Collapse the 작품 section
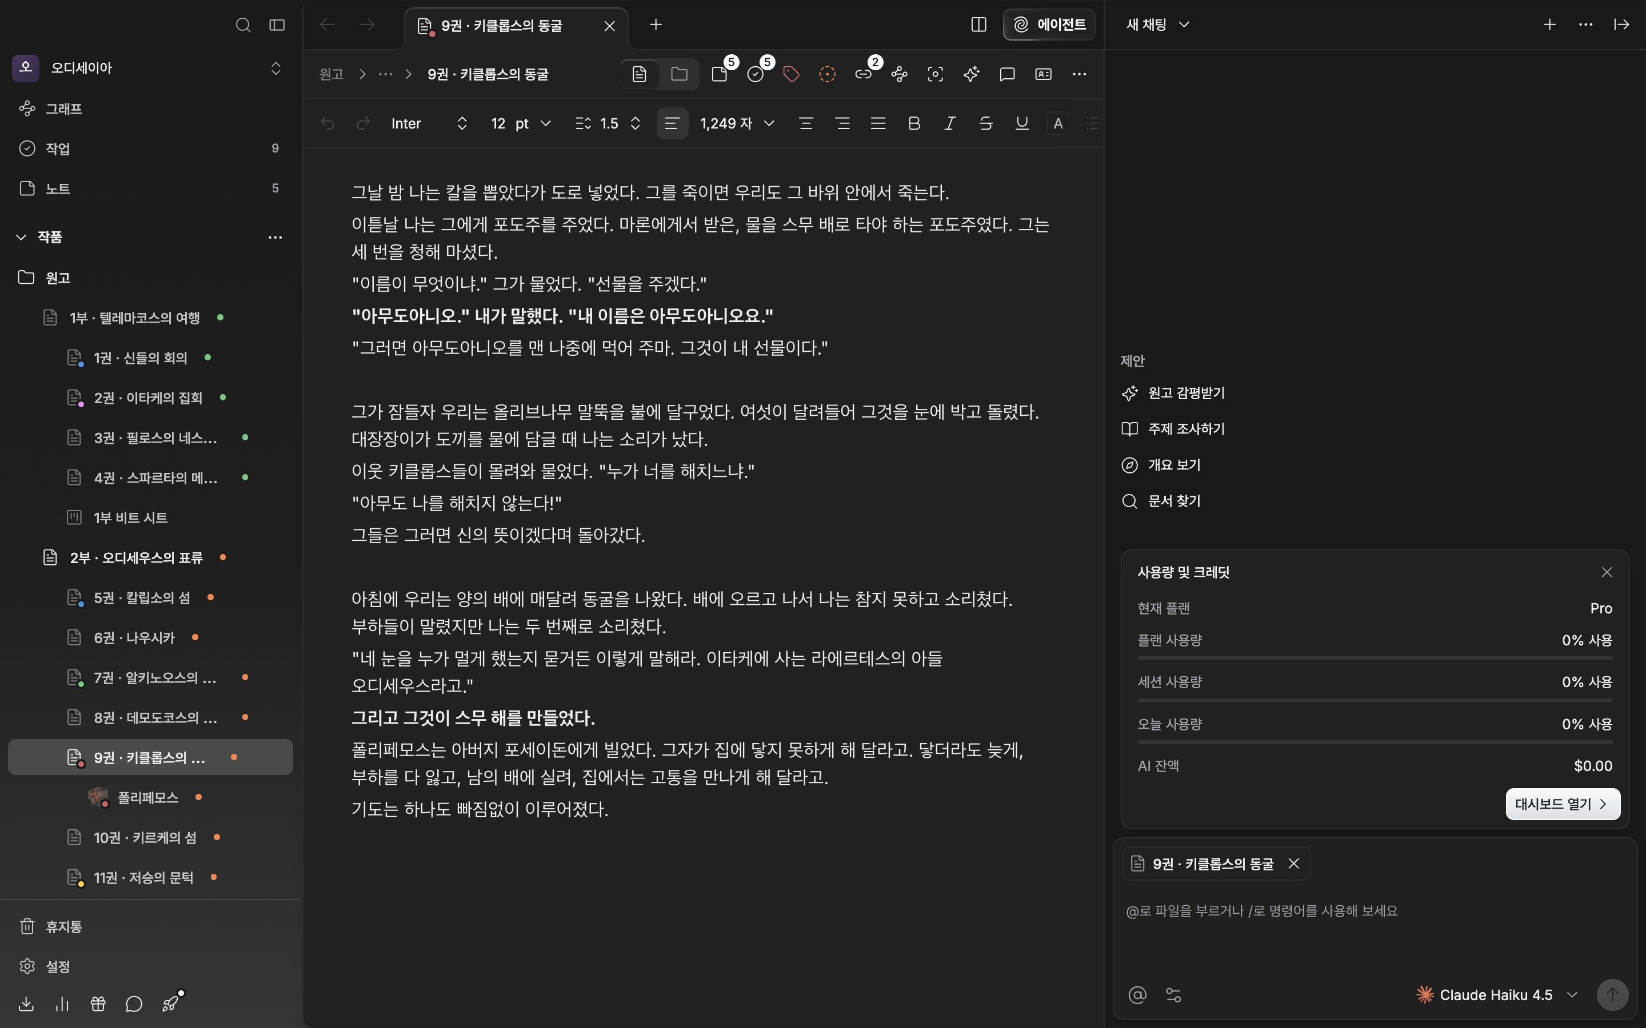 click(21, 236)
